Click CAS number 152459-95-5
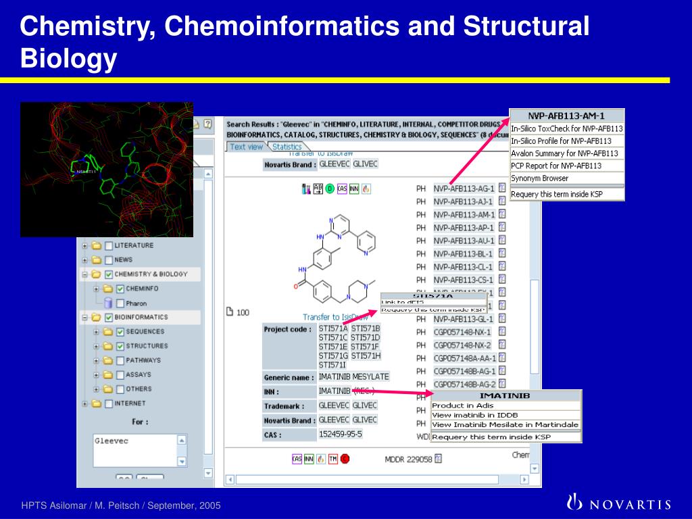 (341, 435)
